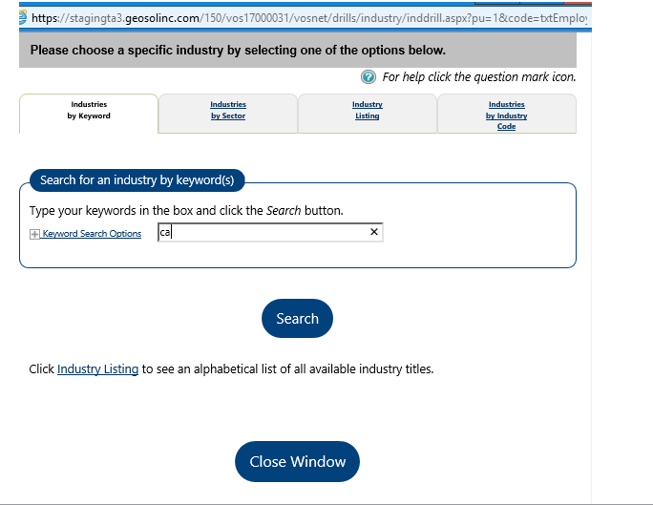Expand the plus icon beside Keyword Search Options
This screenshot has width=653, height=505.
tap(35, 234)
